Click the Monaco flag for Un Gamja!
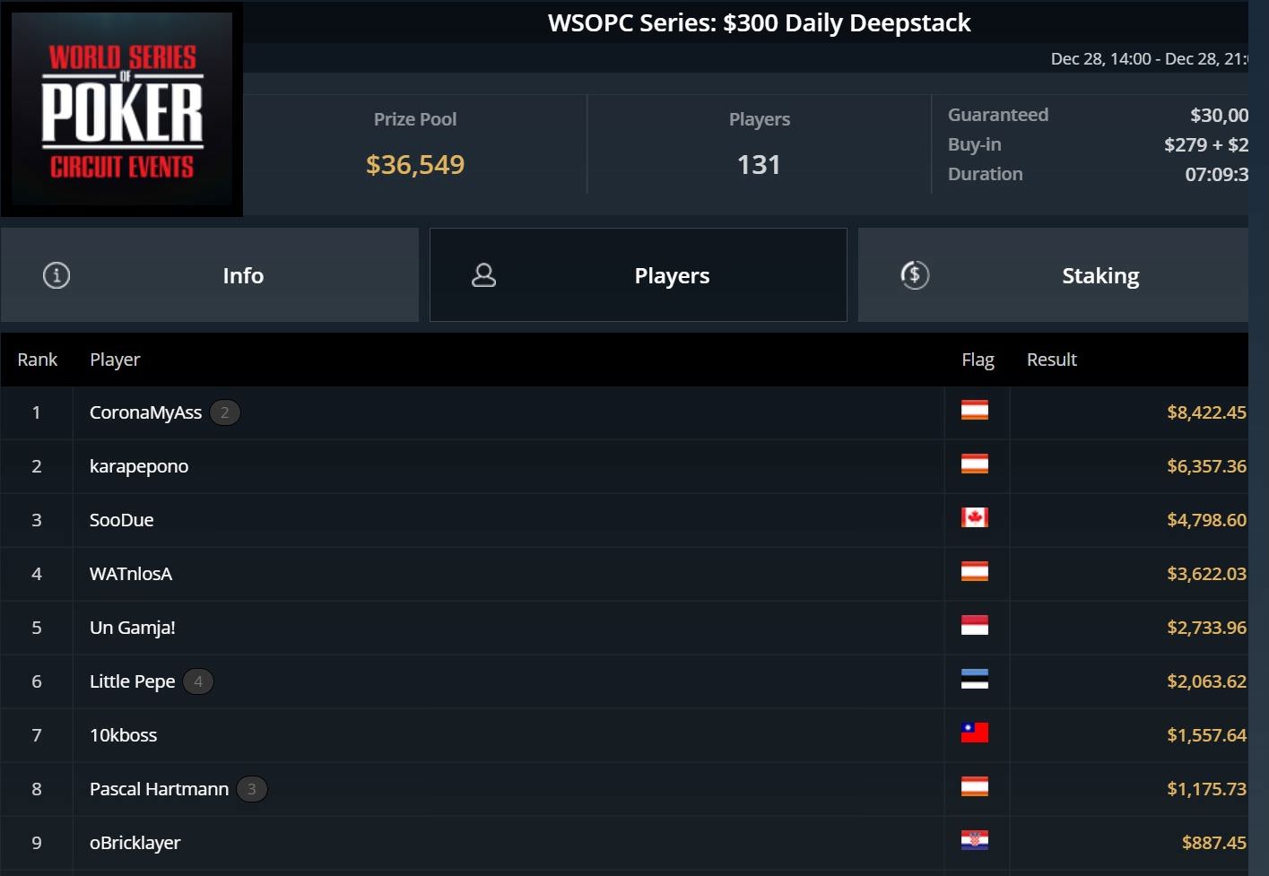The width and height of the screenshot is (1269, 876). 975,626
